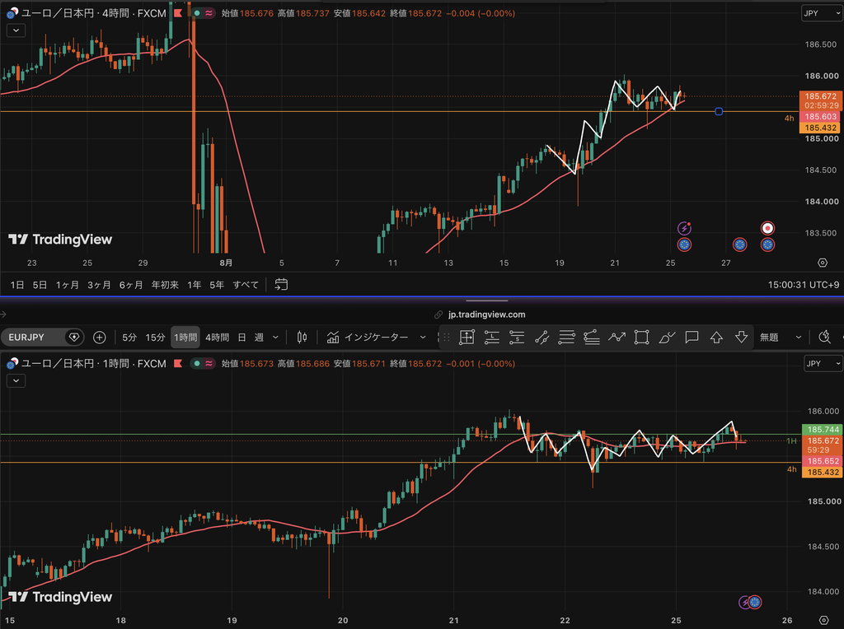This screenshot has width=844, height=629.
Task: Select the polyline path drawing tool
Action: point(617,337)
